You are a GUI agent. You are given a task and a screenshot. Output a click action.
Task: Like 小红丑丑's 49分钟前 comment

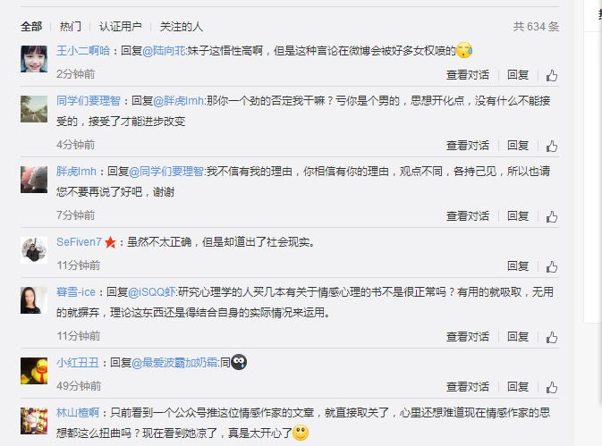(x=552, y=387)
